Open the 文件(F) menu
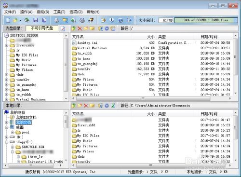 pos(10,12)
